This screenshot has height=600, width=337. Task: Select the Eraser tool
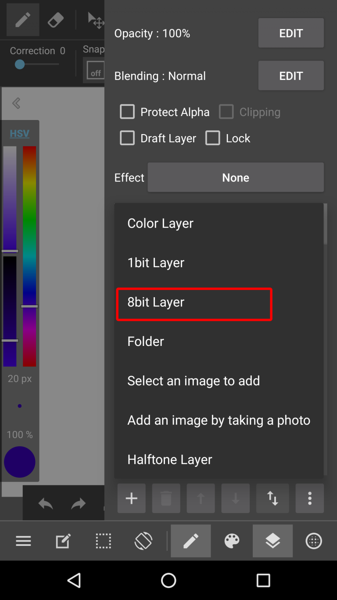[56, 19]
